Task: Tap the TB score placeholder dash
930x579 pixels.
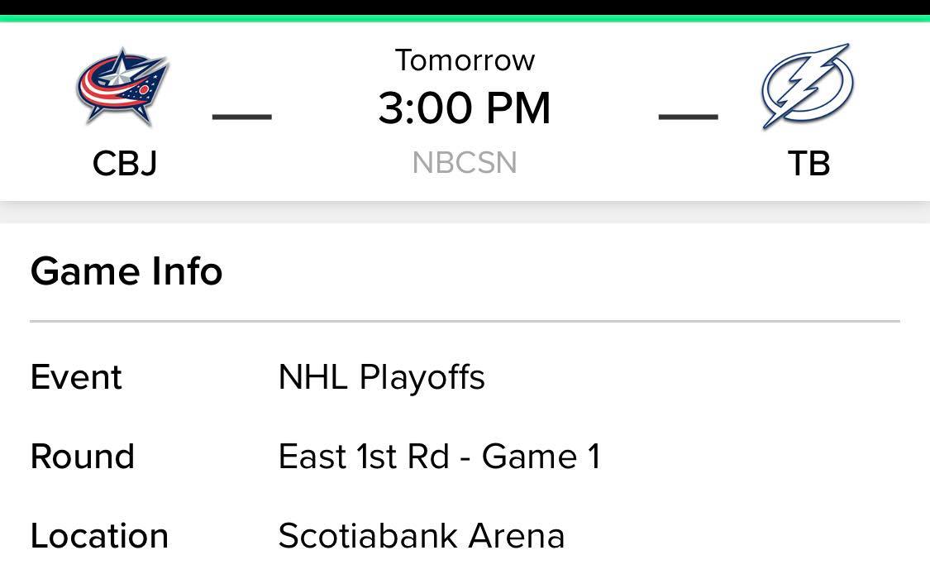Action: click(x=688, y=117)
